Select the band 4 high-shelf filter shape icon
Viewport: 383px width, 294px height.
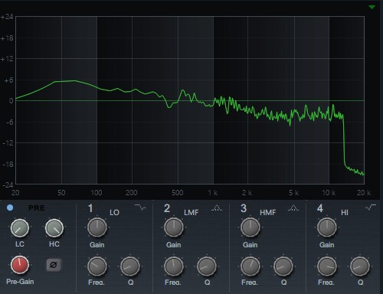[x=371, y=207]
